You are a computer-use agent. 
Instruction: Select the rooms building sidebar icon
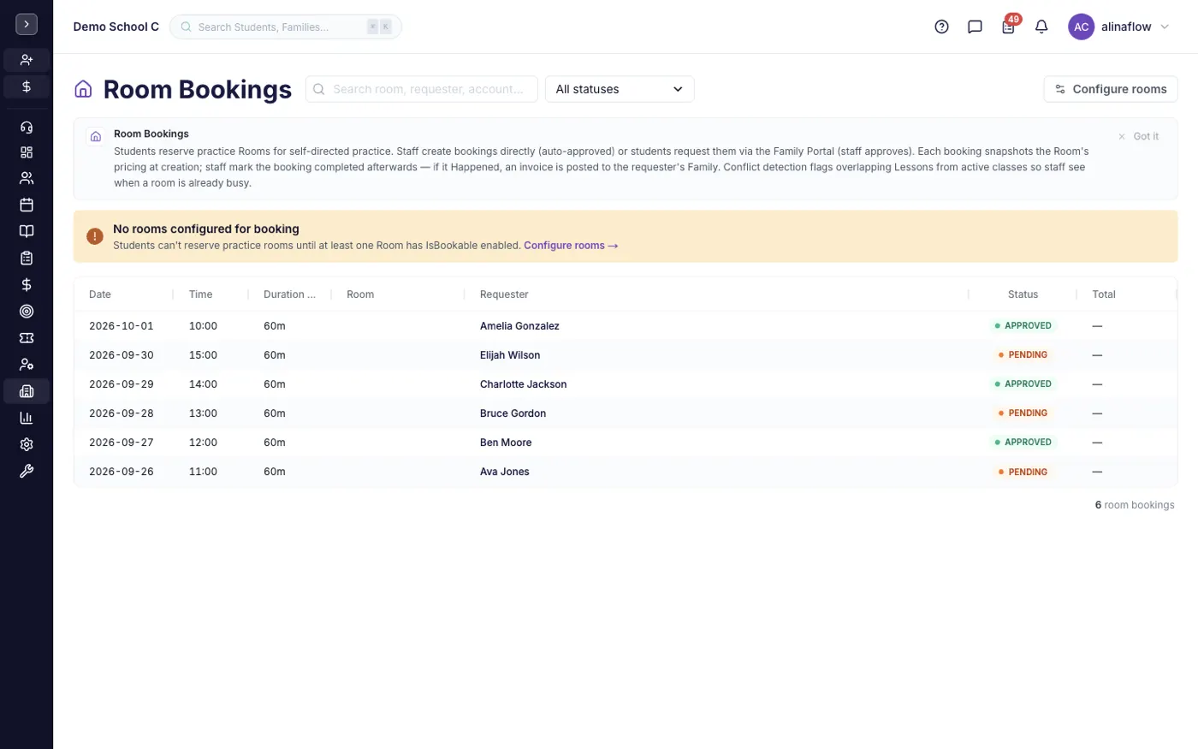click(27, 391)
